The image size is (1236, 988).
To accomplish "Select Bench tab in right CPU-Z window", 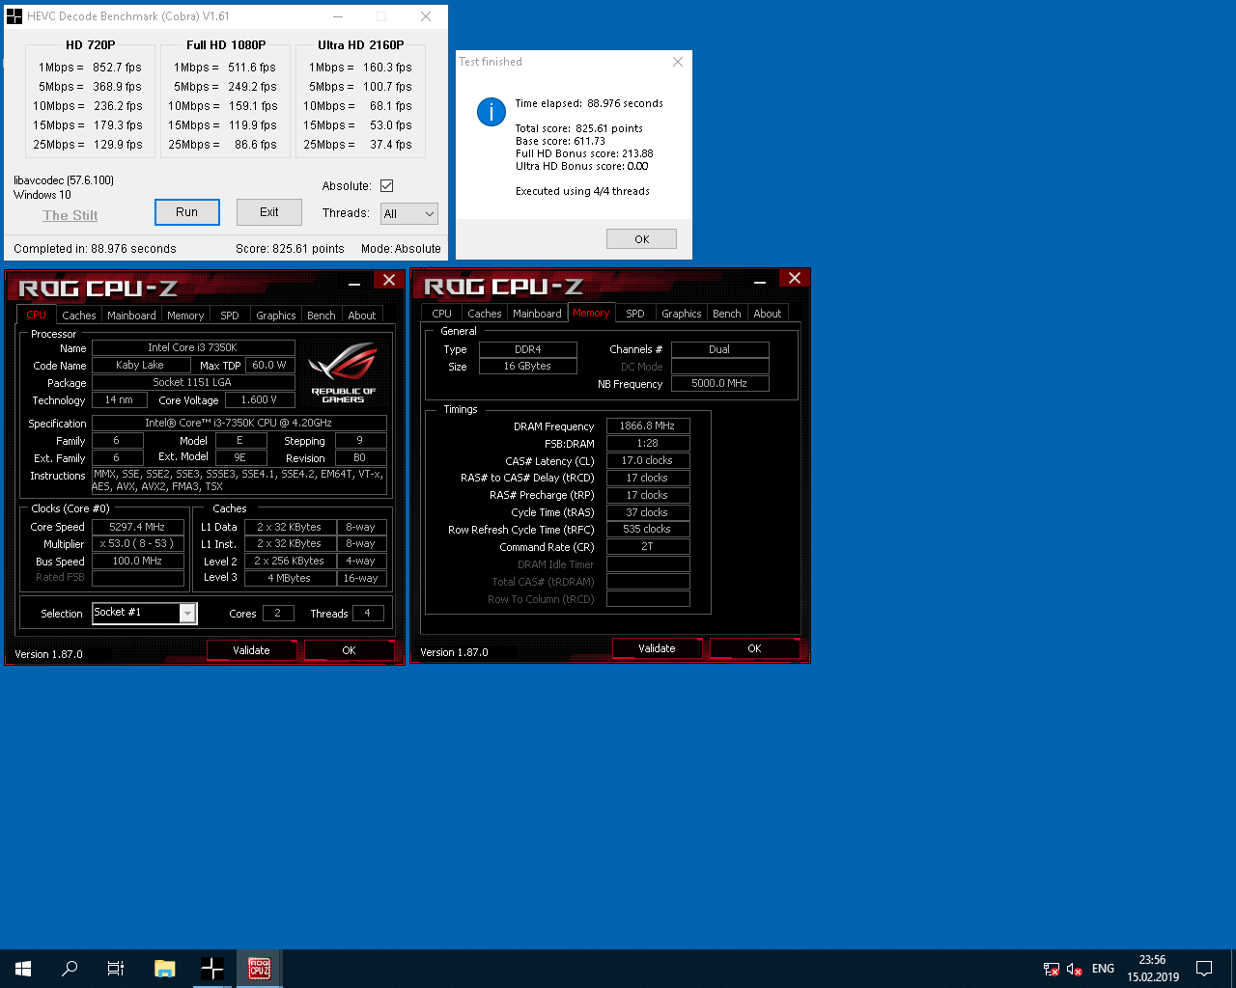I will pos(727,314).
